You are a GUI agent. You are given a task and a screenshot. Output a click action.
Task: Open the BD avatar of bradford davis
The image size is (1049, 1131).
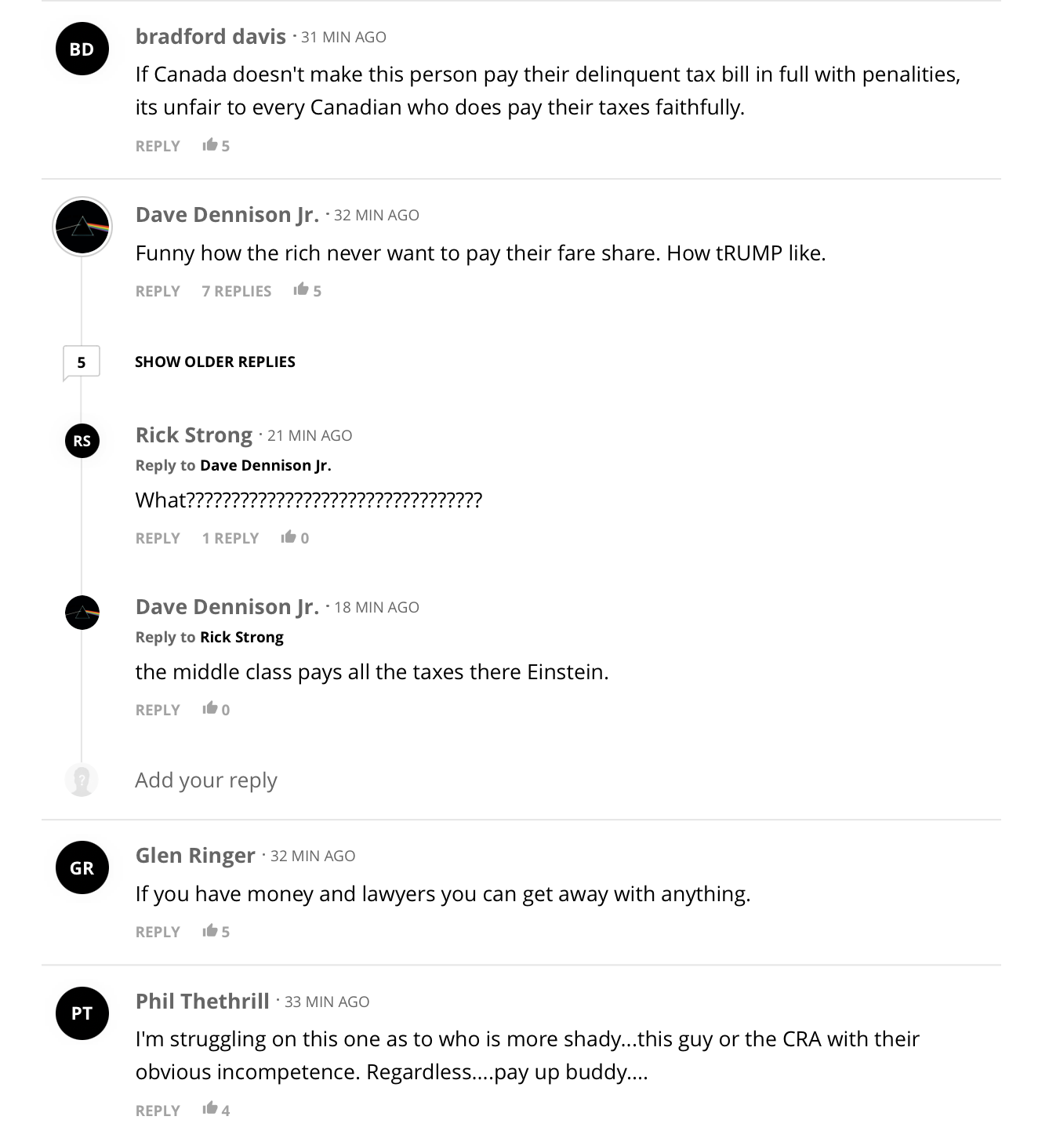(x=82, y=49)
